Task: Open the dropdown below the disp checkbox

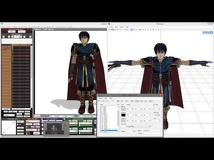Action: tap(32, 130)
